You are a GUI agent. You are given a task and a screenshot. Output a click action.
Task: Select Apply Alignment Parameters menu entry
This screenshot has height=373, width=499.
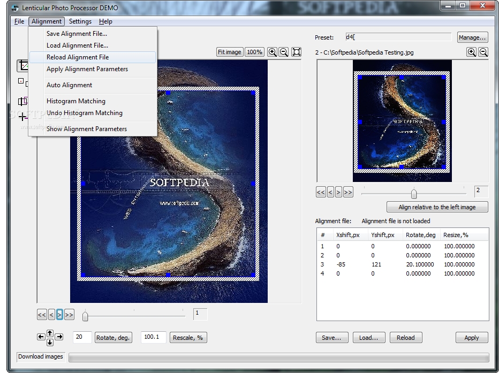(93, 69)
